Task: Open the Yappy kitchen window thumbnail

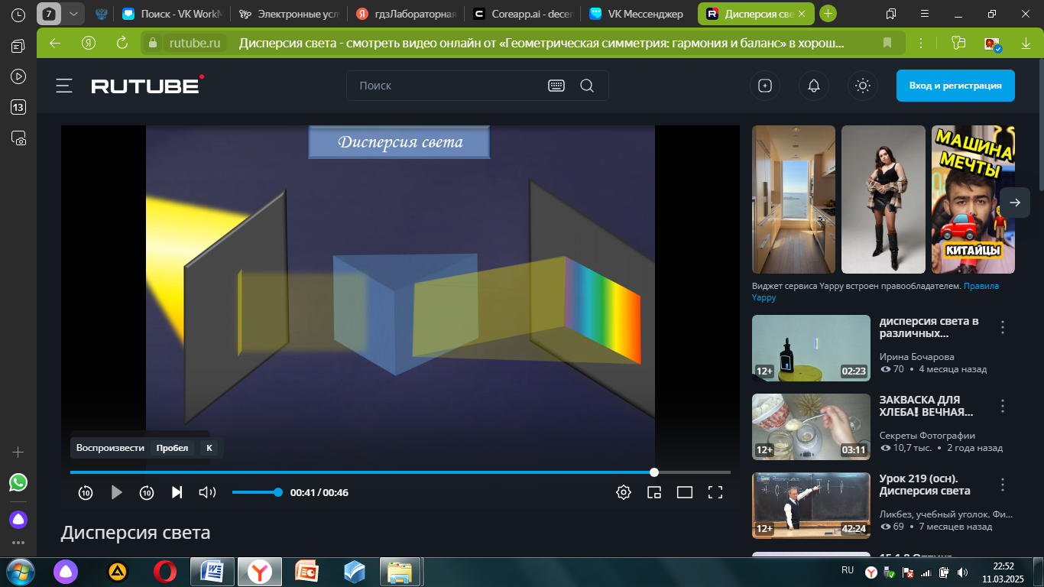Action: tap(794, 199)
